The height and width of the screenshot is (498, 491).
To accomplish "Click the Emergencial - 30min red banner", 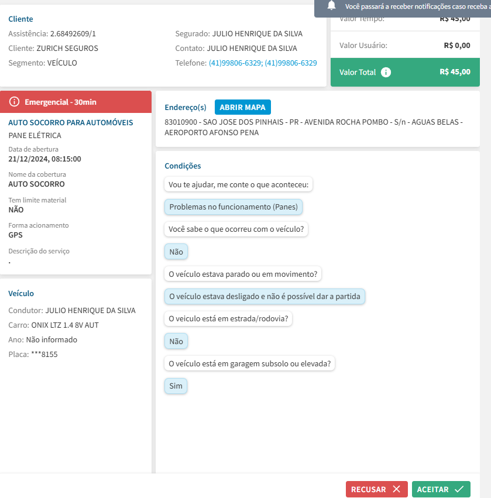I will pos(75,102).
